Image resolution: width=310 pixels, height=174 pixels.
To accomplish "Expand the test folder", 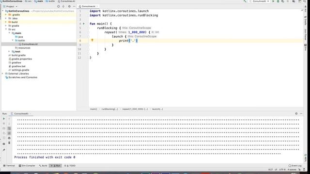I will click(x=9, y=52).
